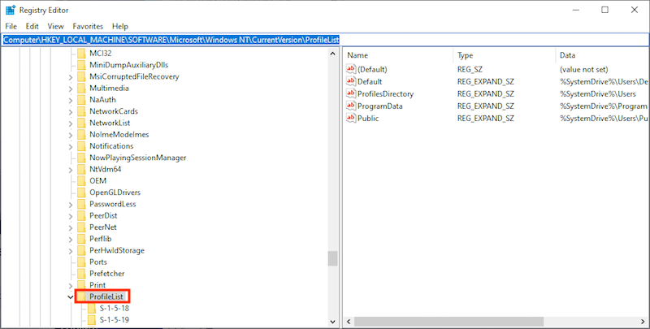
Task: Select the NetworkCards folder icon
Action: tap(81, 111)
